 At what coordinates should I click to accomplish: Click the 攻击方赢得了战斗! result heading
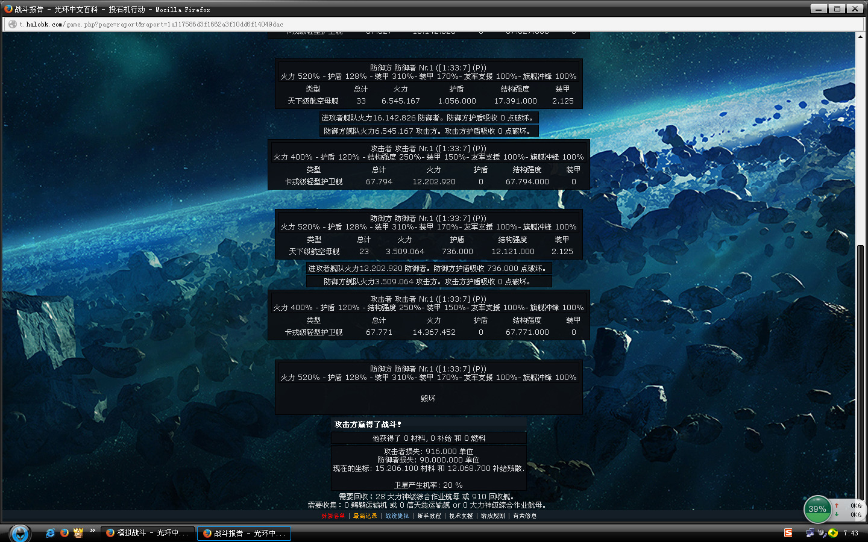[x=368, y=425]
